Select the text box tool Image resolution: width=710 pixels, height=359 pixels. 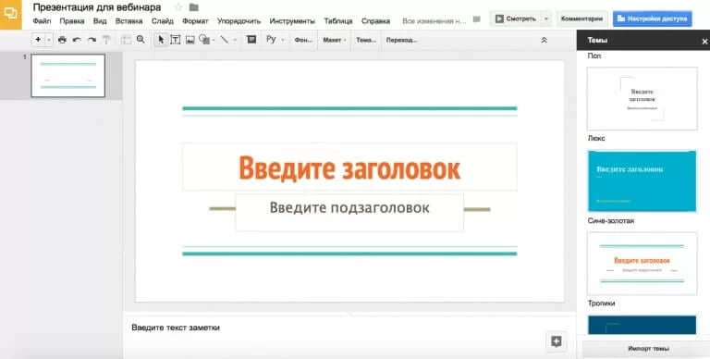[176, 40]
